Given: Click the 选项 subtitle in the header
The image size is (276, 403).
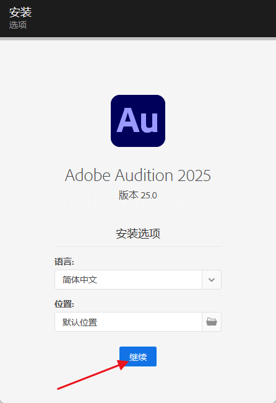Looking at the screenshot, I should point(18,25).
